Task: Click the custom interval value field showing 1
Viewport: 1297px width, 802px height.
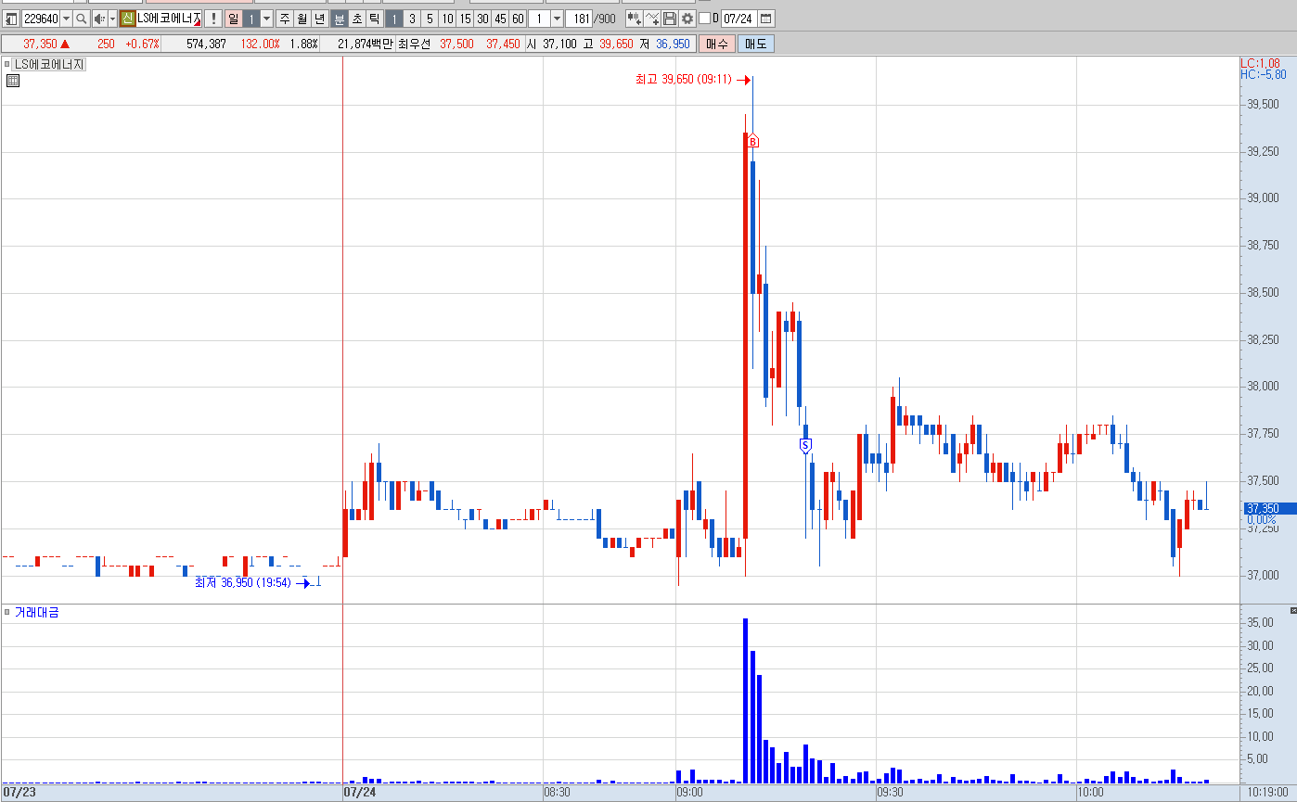Action: pos(539,19)
